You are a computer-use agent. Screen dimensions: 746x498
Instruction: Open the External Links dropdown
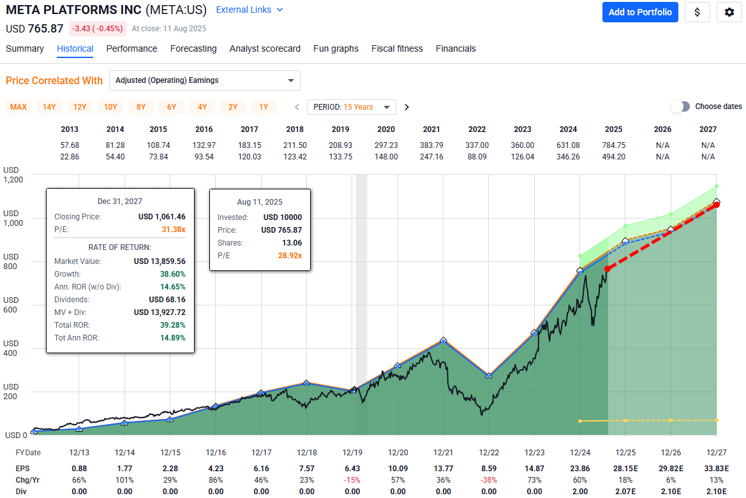pos(249,10)
